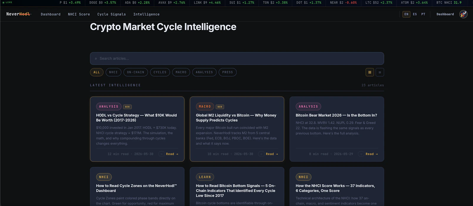Click the NeverHodl logo
The width and height of the screenshot is (473, 206).
pyautogui.click(x=18, y=14)
